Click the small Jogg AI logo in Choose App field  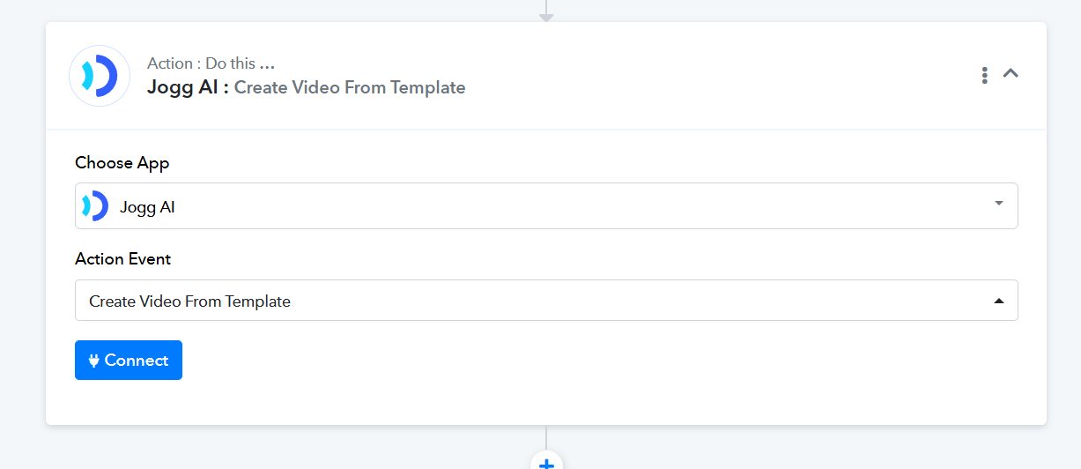tap(94, 206)
